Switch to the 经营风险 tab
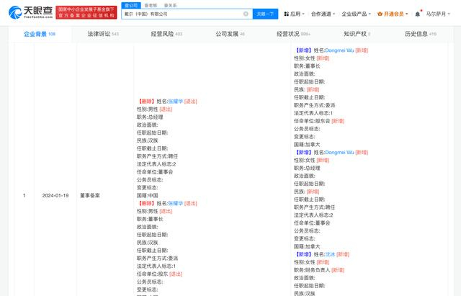This screenshot has height=296, width=461. click(166, 34)
